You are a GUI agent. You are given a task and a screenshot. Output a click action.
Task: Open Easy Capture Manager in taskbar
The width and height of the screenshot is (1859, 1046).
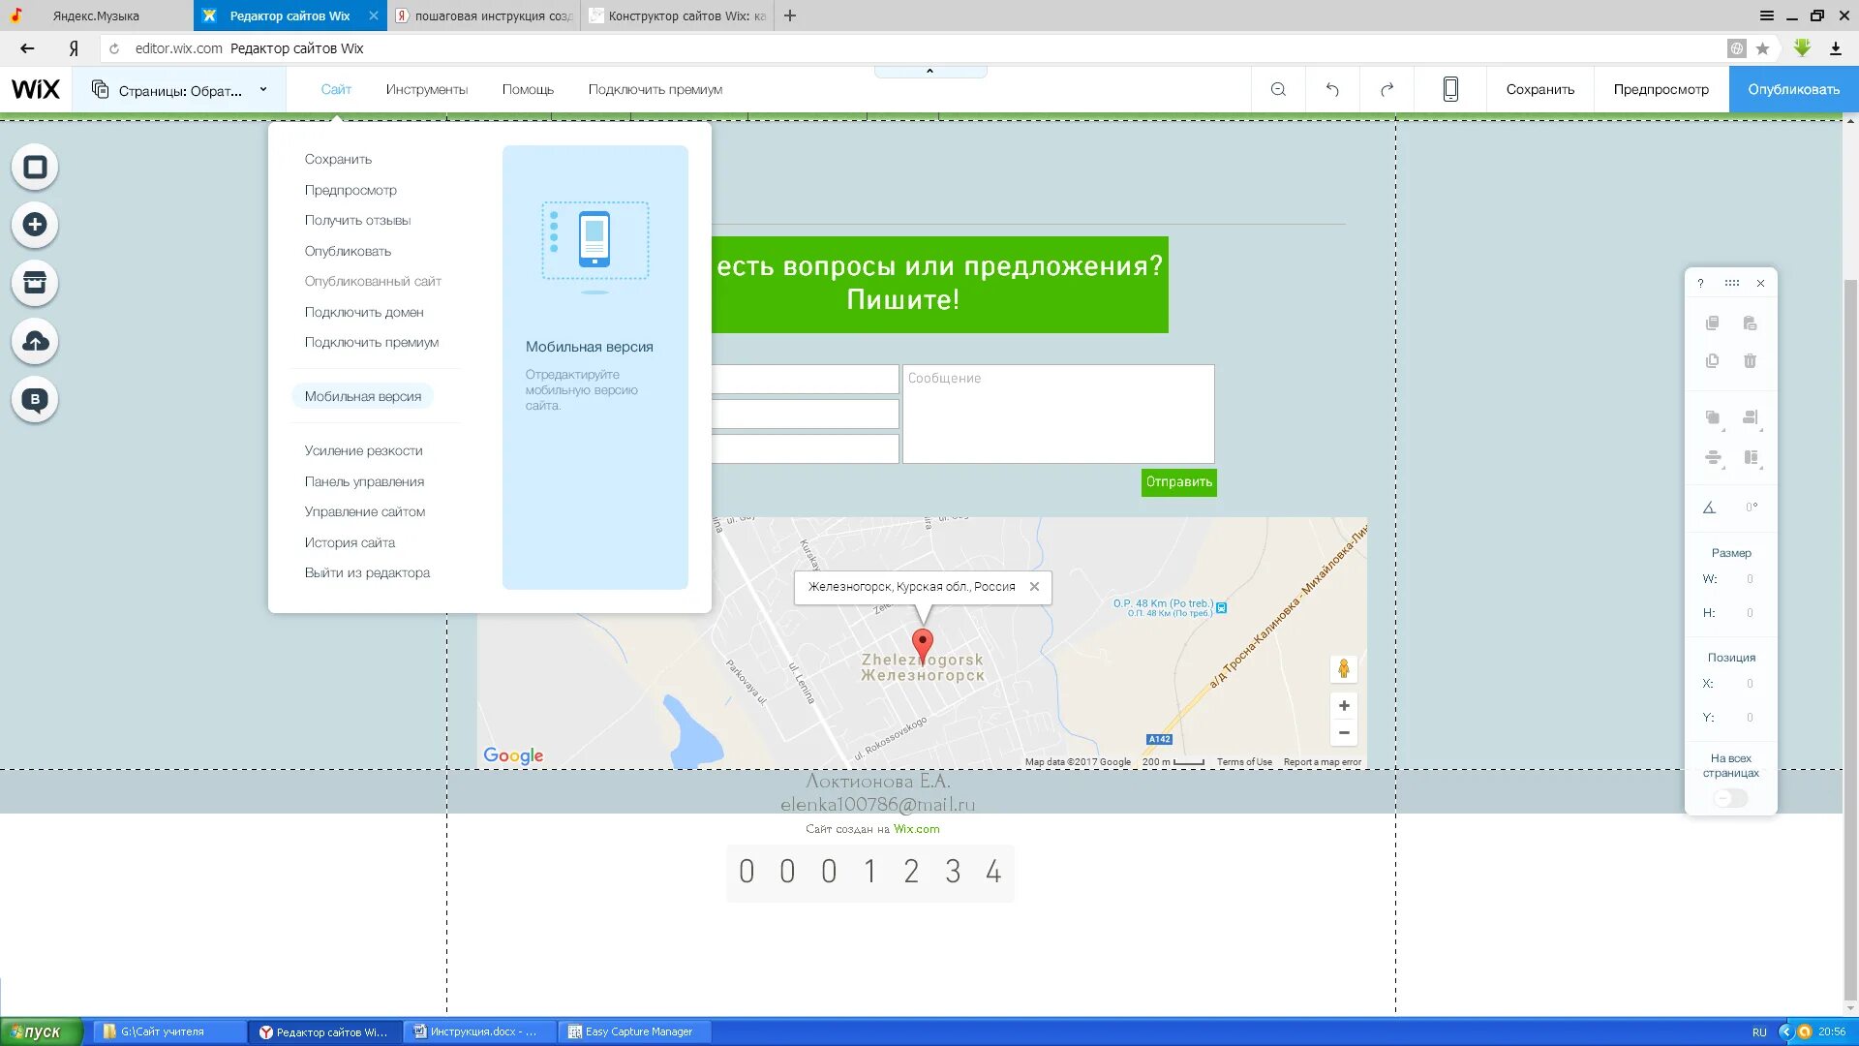click(x=635, y=1031)
